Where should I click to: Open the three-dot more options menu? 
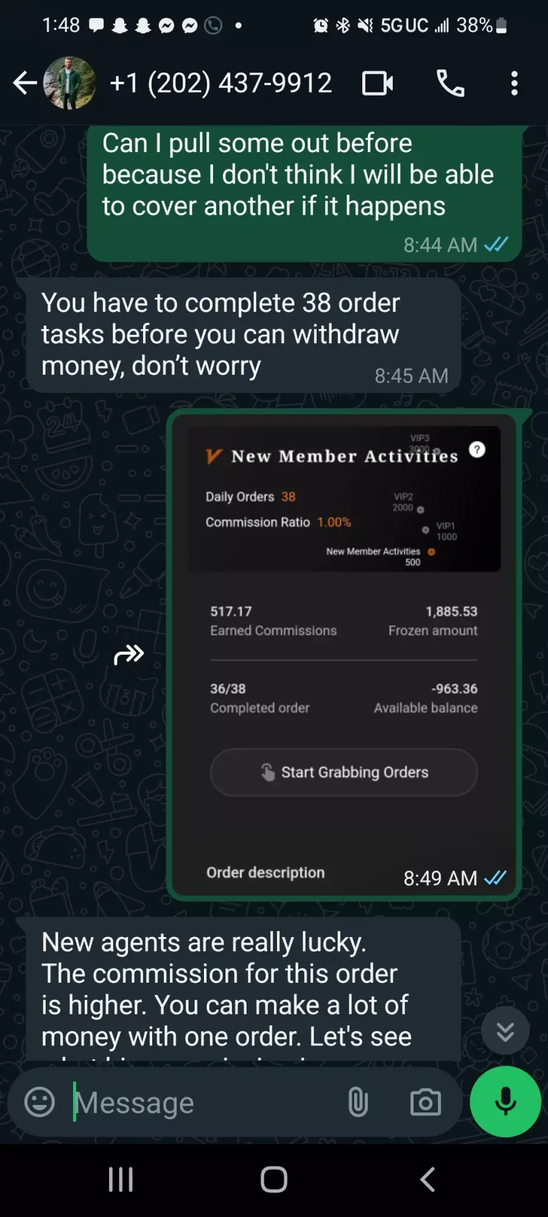tap(515, 83)
